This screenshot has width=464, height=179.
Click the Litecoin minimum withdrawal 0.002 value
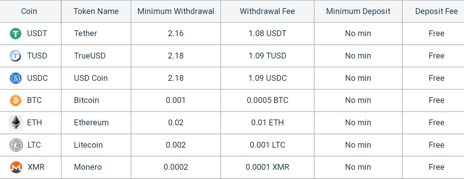(x=176, y=145)
